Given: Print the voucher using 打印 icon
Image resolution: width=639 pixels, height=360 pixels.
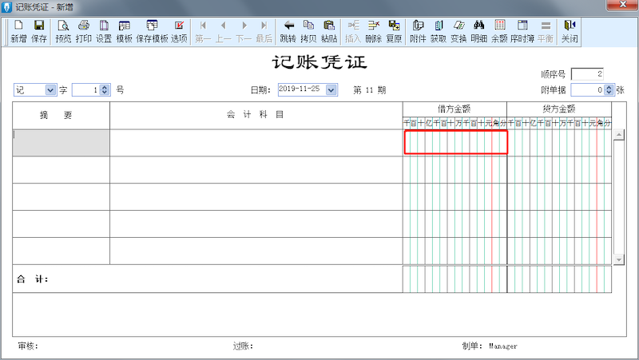Looking at the screenshot, I should (x=83, y=31).
